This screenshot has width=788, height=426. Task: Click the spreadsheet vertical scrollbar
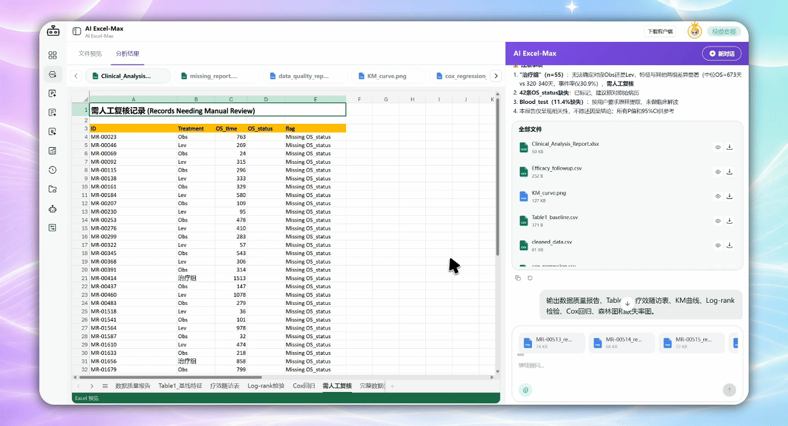(497, 176)
